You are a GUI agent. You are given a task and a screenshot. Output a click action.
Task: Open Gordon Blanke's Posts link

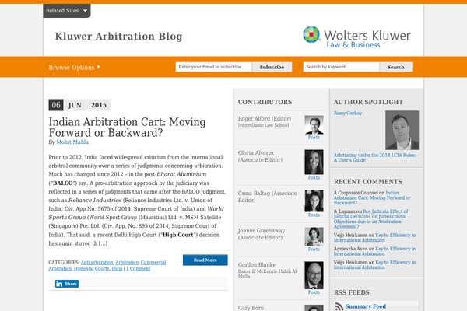pos(314,292)
